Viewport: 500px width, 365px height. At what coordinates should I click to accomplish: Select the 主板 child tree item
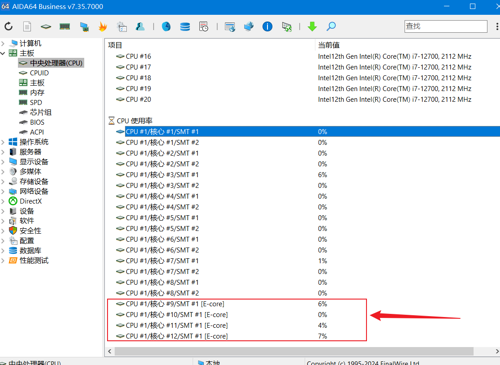pyautogui.click(x=37, y=83)
